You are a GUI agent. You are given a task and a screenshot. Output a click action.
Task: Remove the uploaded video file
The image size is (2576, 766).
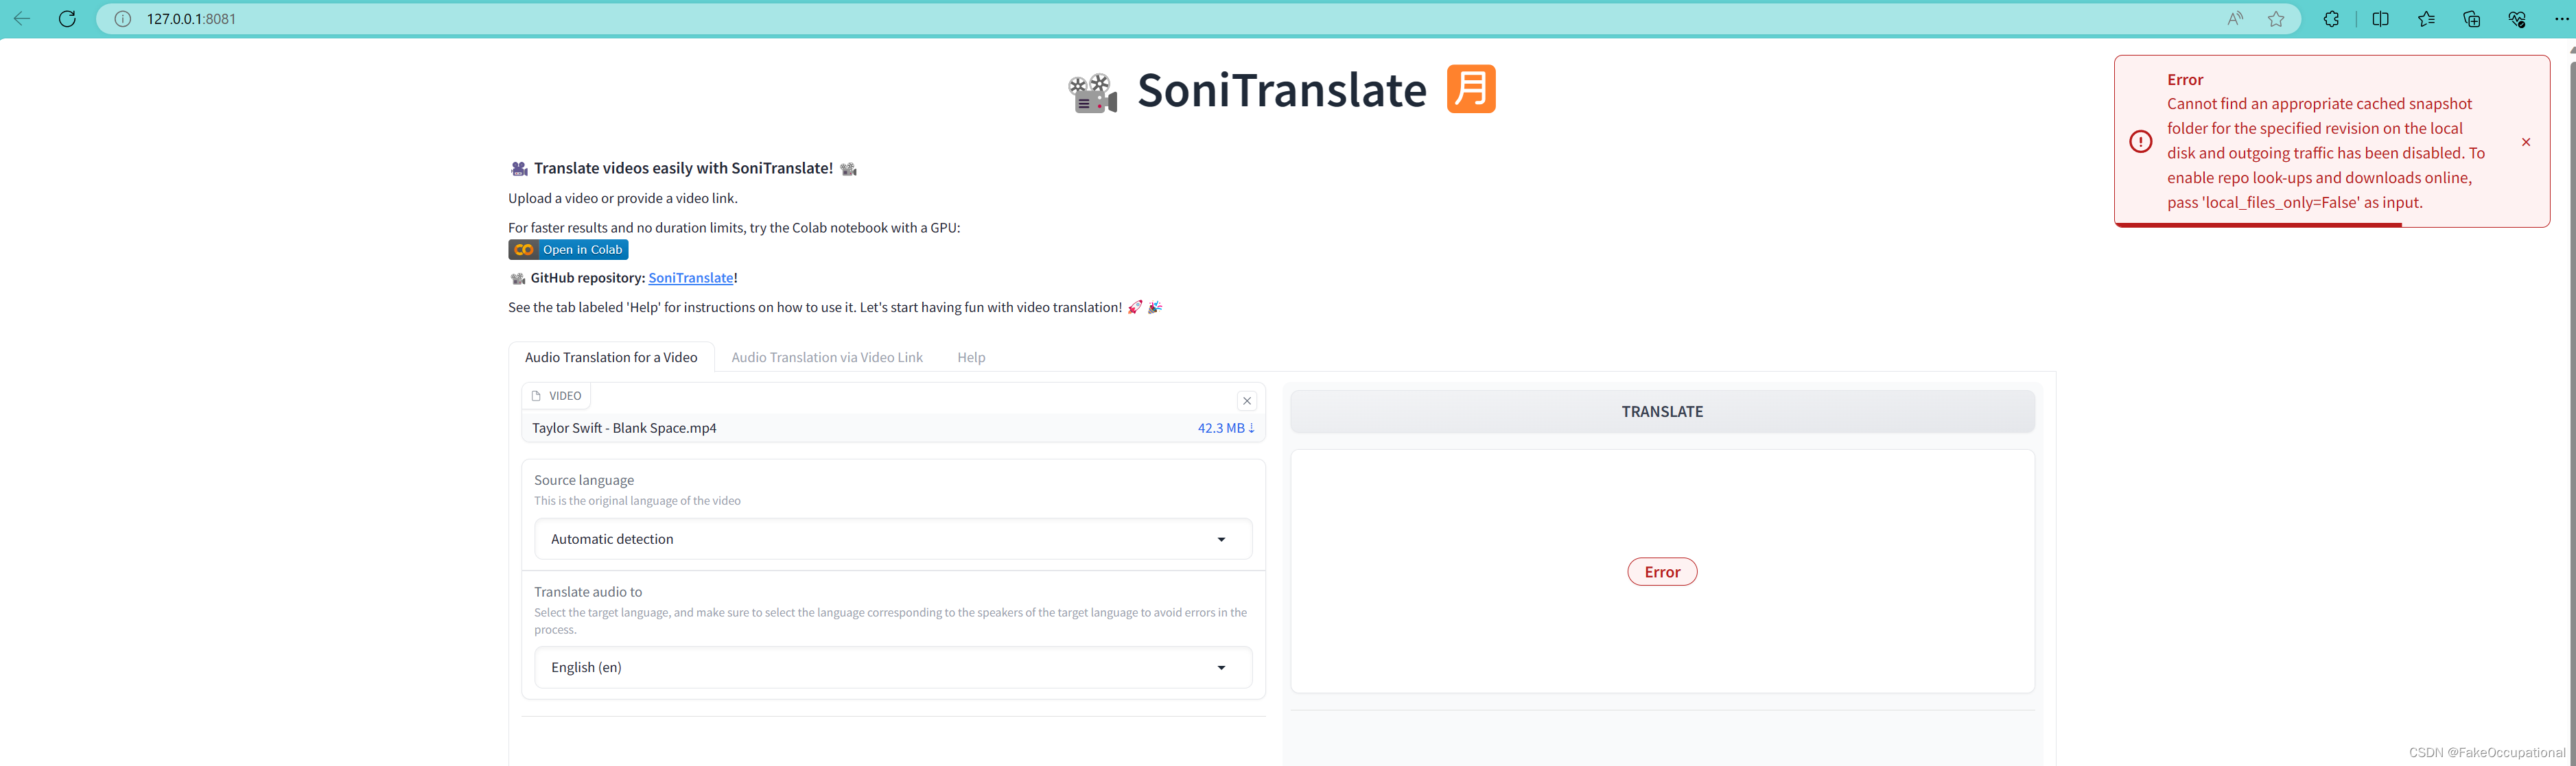1246,400
